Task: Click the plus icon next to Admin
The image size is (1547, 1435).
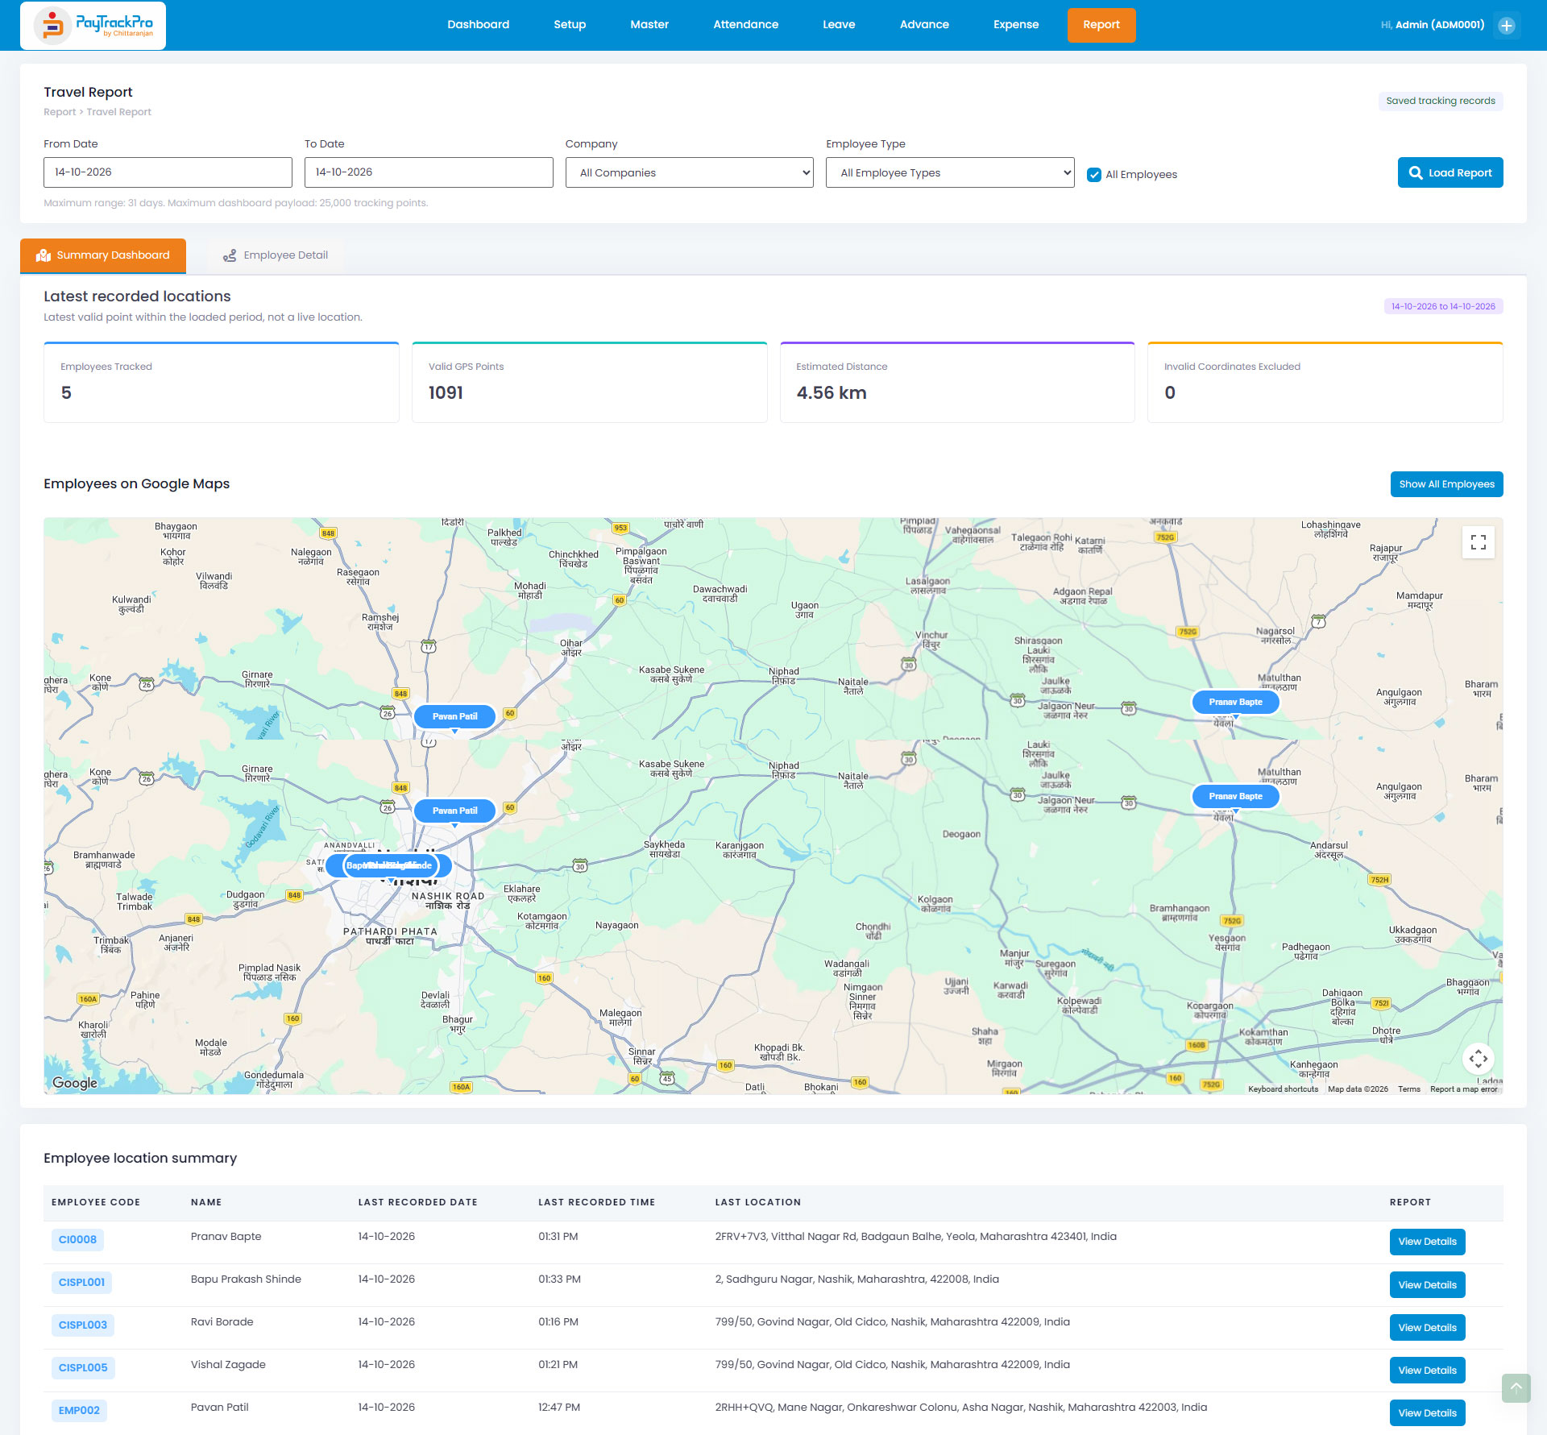Action: 1506,25
